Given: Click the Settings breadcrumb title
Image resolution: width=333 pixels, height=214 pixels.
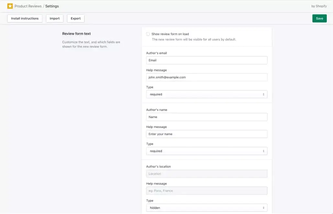Looking at the screenshot, I should tap(52, 6).
